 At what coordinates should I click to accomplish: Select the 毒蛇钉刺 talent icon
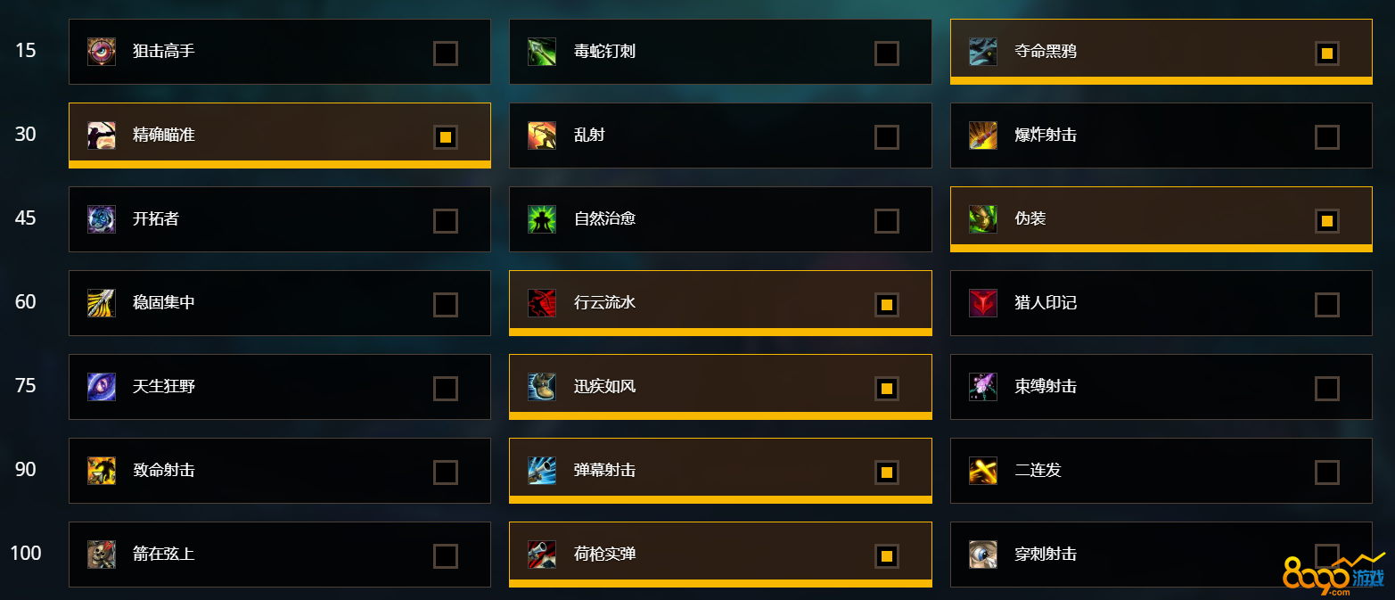(x=542, y=52)
